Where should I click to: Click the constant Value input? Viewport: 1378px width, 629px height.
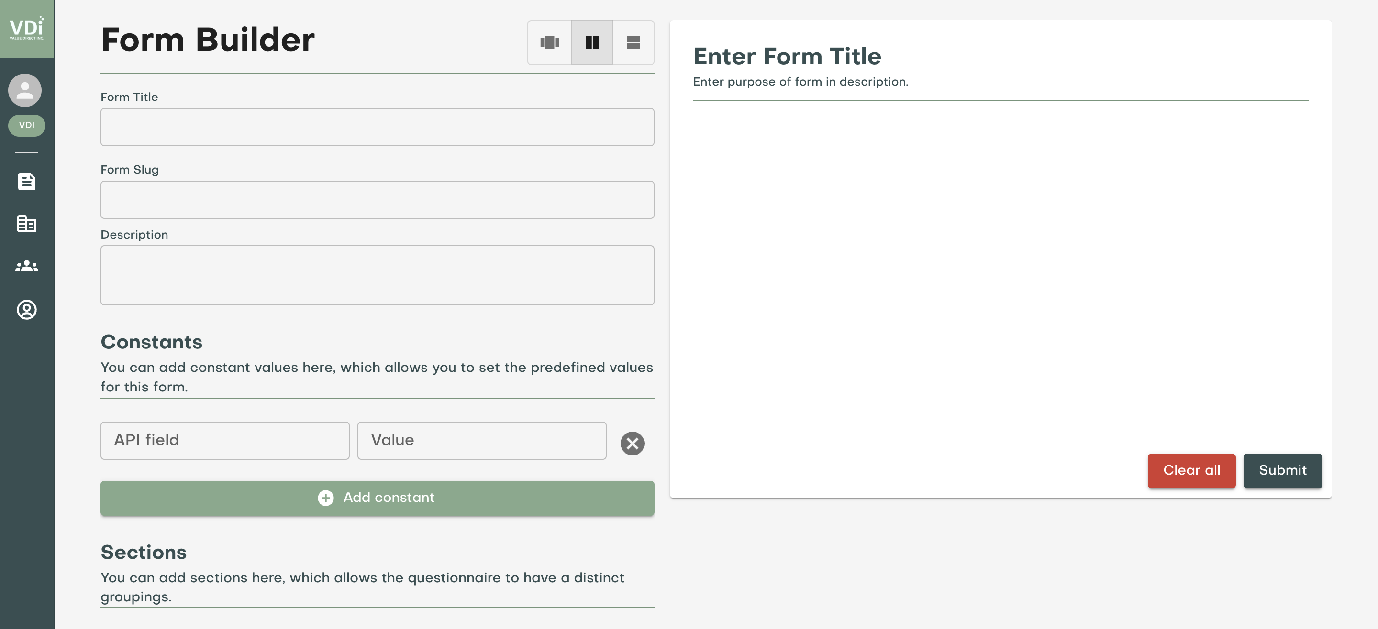(x=481, y=440)
